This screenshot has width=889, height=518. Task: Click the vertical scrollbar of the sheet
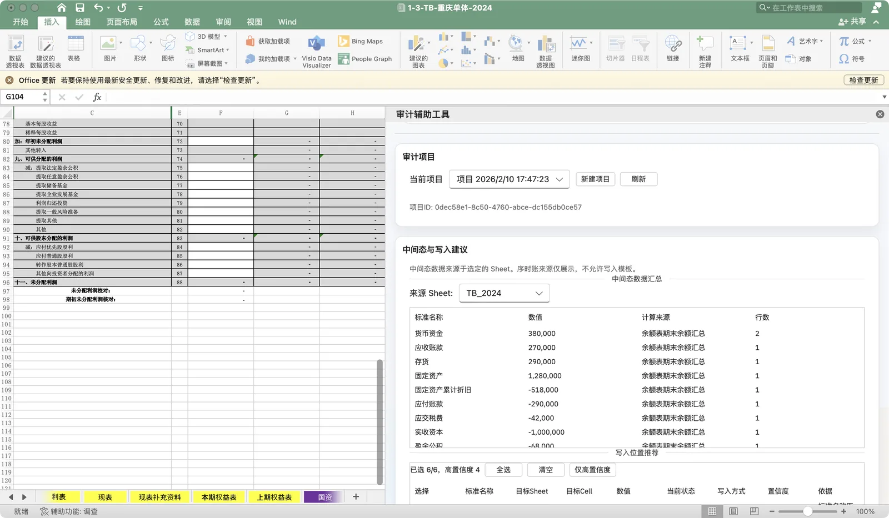(x=380, y=422)
